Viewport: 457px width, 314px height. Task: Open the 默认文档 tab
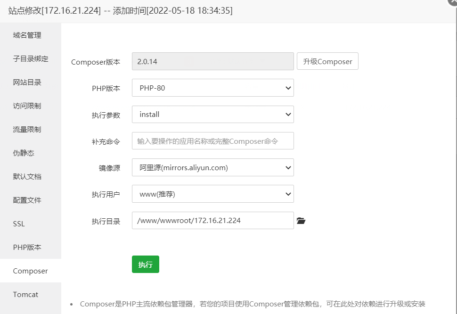(31, 177)
